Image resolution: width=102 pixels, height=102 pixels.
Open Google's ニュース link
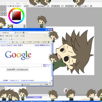(x=3, y=45)
